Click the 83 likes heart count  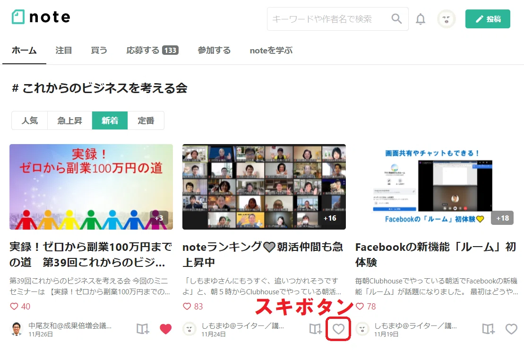(x=193, y=306)
